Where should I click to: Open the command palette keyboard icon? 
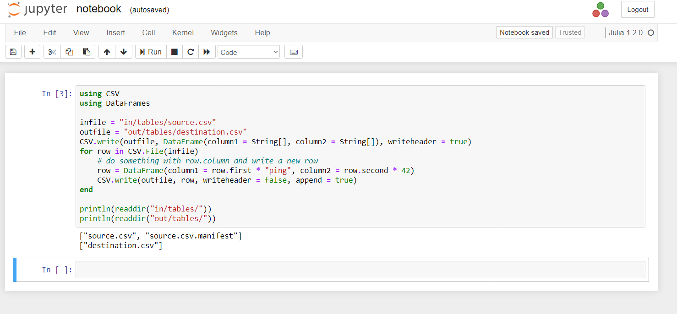[294, 52]
